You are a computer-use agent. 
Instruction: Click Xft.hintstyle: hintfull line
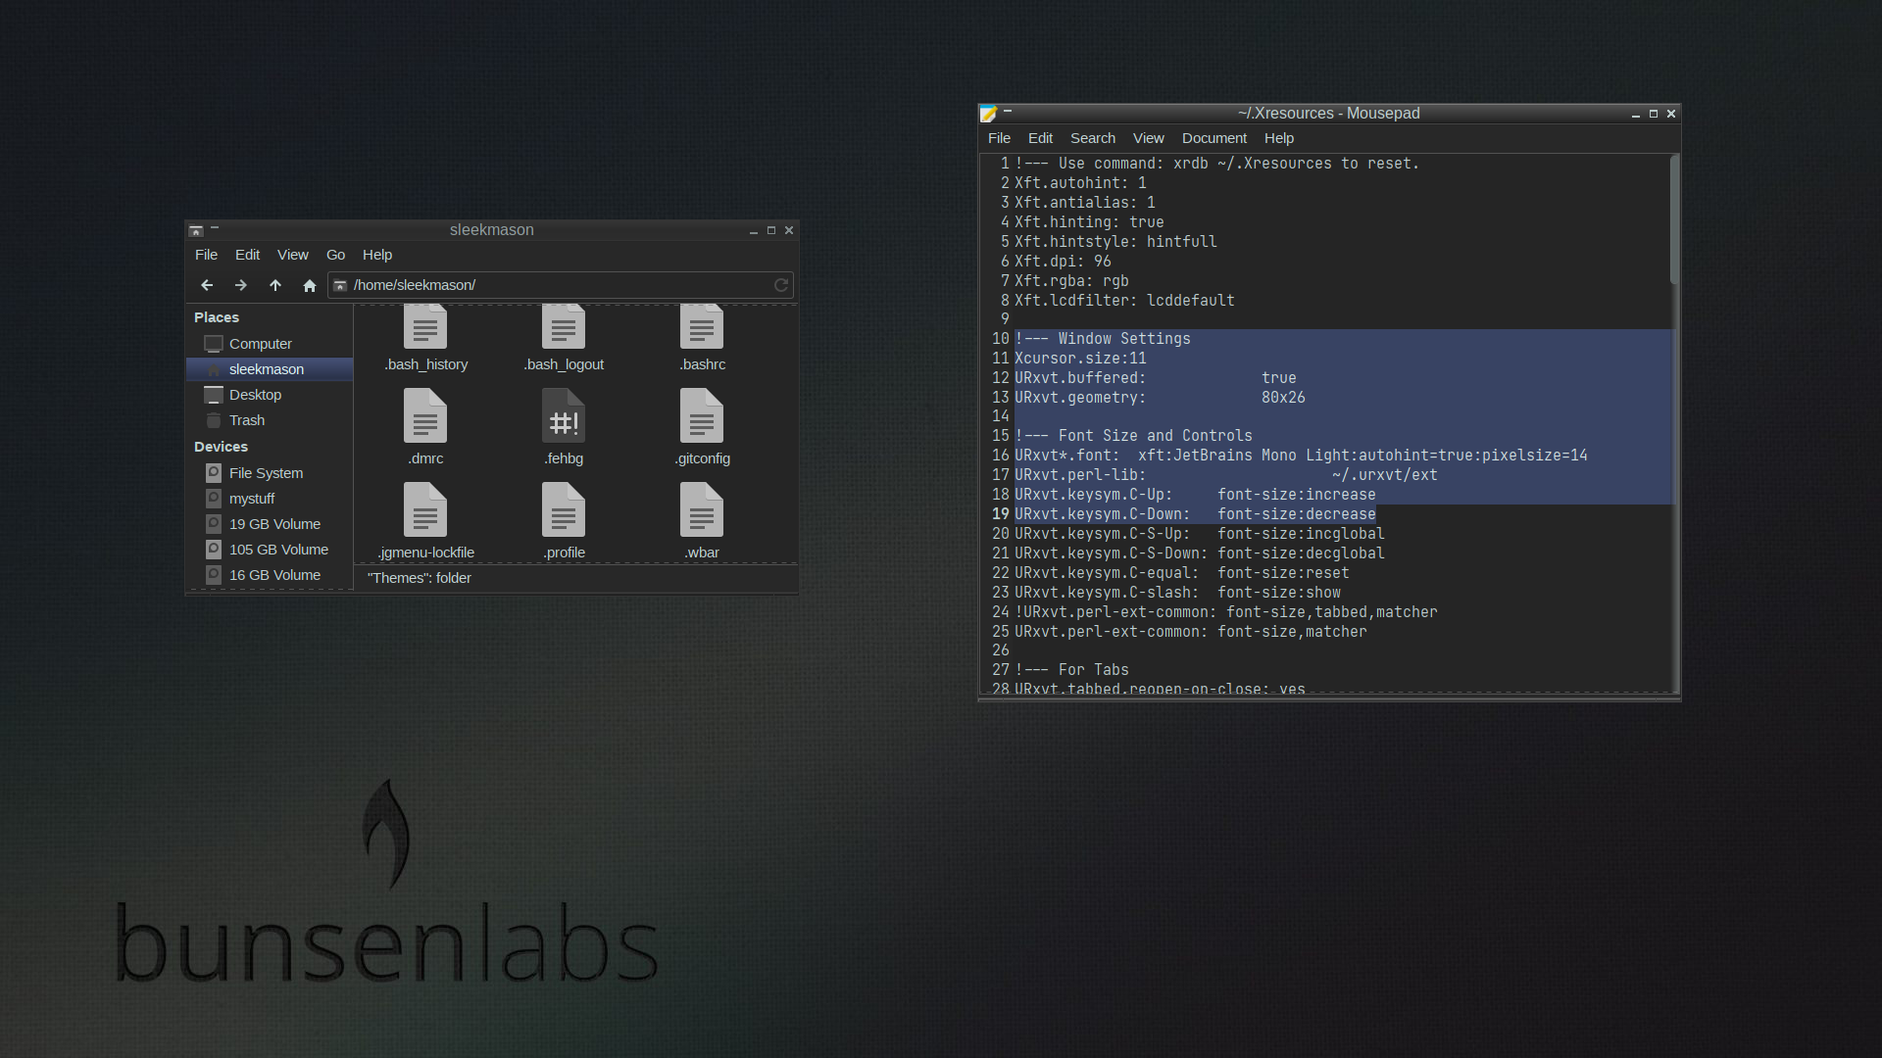pos(1115,242)
